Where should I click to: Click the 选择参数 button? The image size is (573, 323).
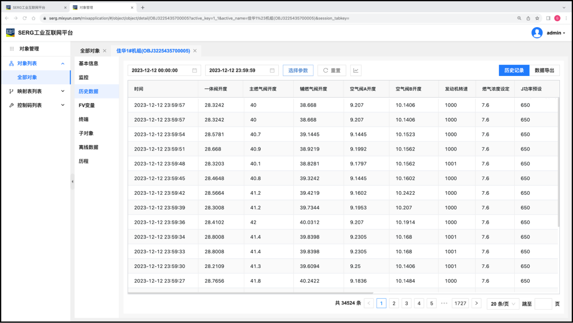click(298, 70)
